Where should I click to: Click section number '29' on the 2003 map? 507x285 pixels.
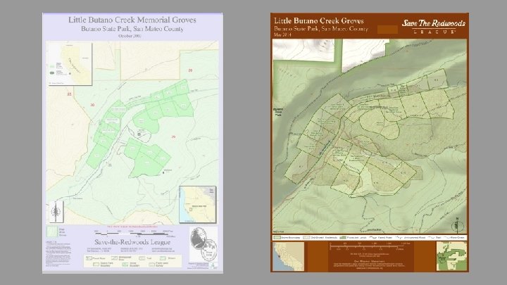click(x=173, y=137)
